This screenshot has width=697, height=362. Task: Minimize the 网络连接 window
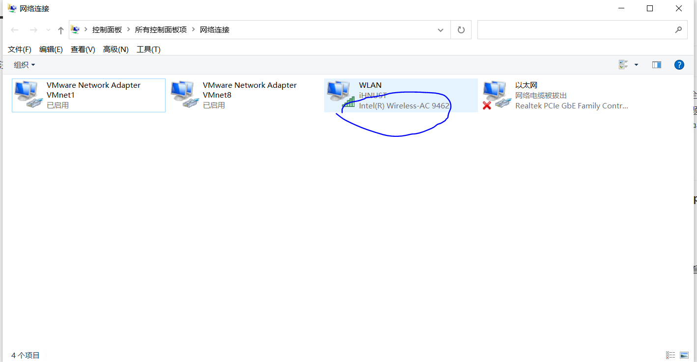(x=621, y=8)
